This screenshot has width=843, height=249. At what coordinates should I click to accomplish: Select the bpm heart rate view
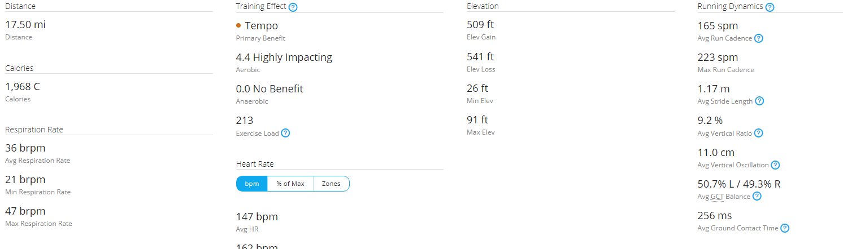click(252, 184)
